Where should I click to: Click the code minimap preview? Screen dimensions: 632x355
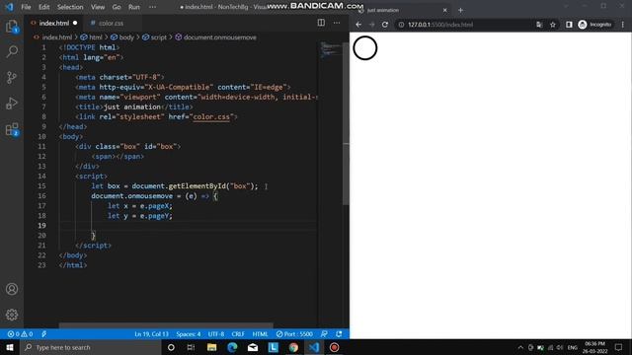(331, 50)
